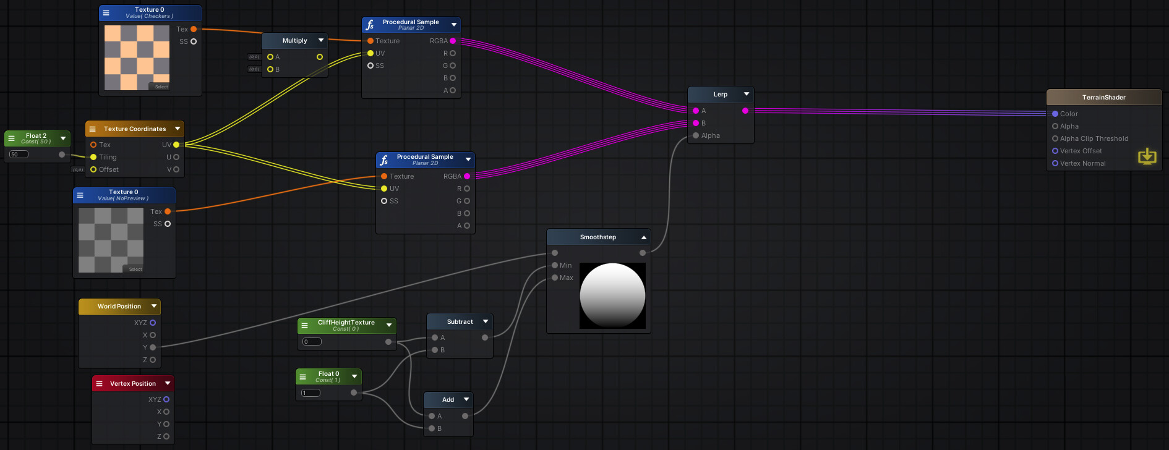Click Select button on NoPreview texture
The height and width of the screenshot is (450, 1169).
tap(135, 269)
